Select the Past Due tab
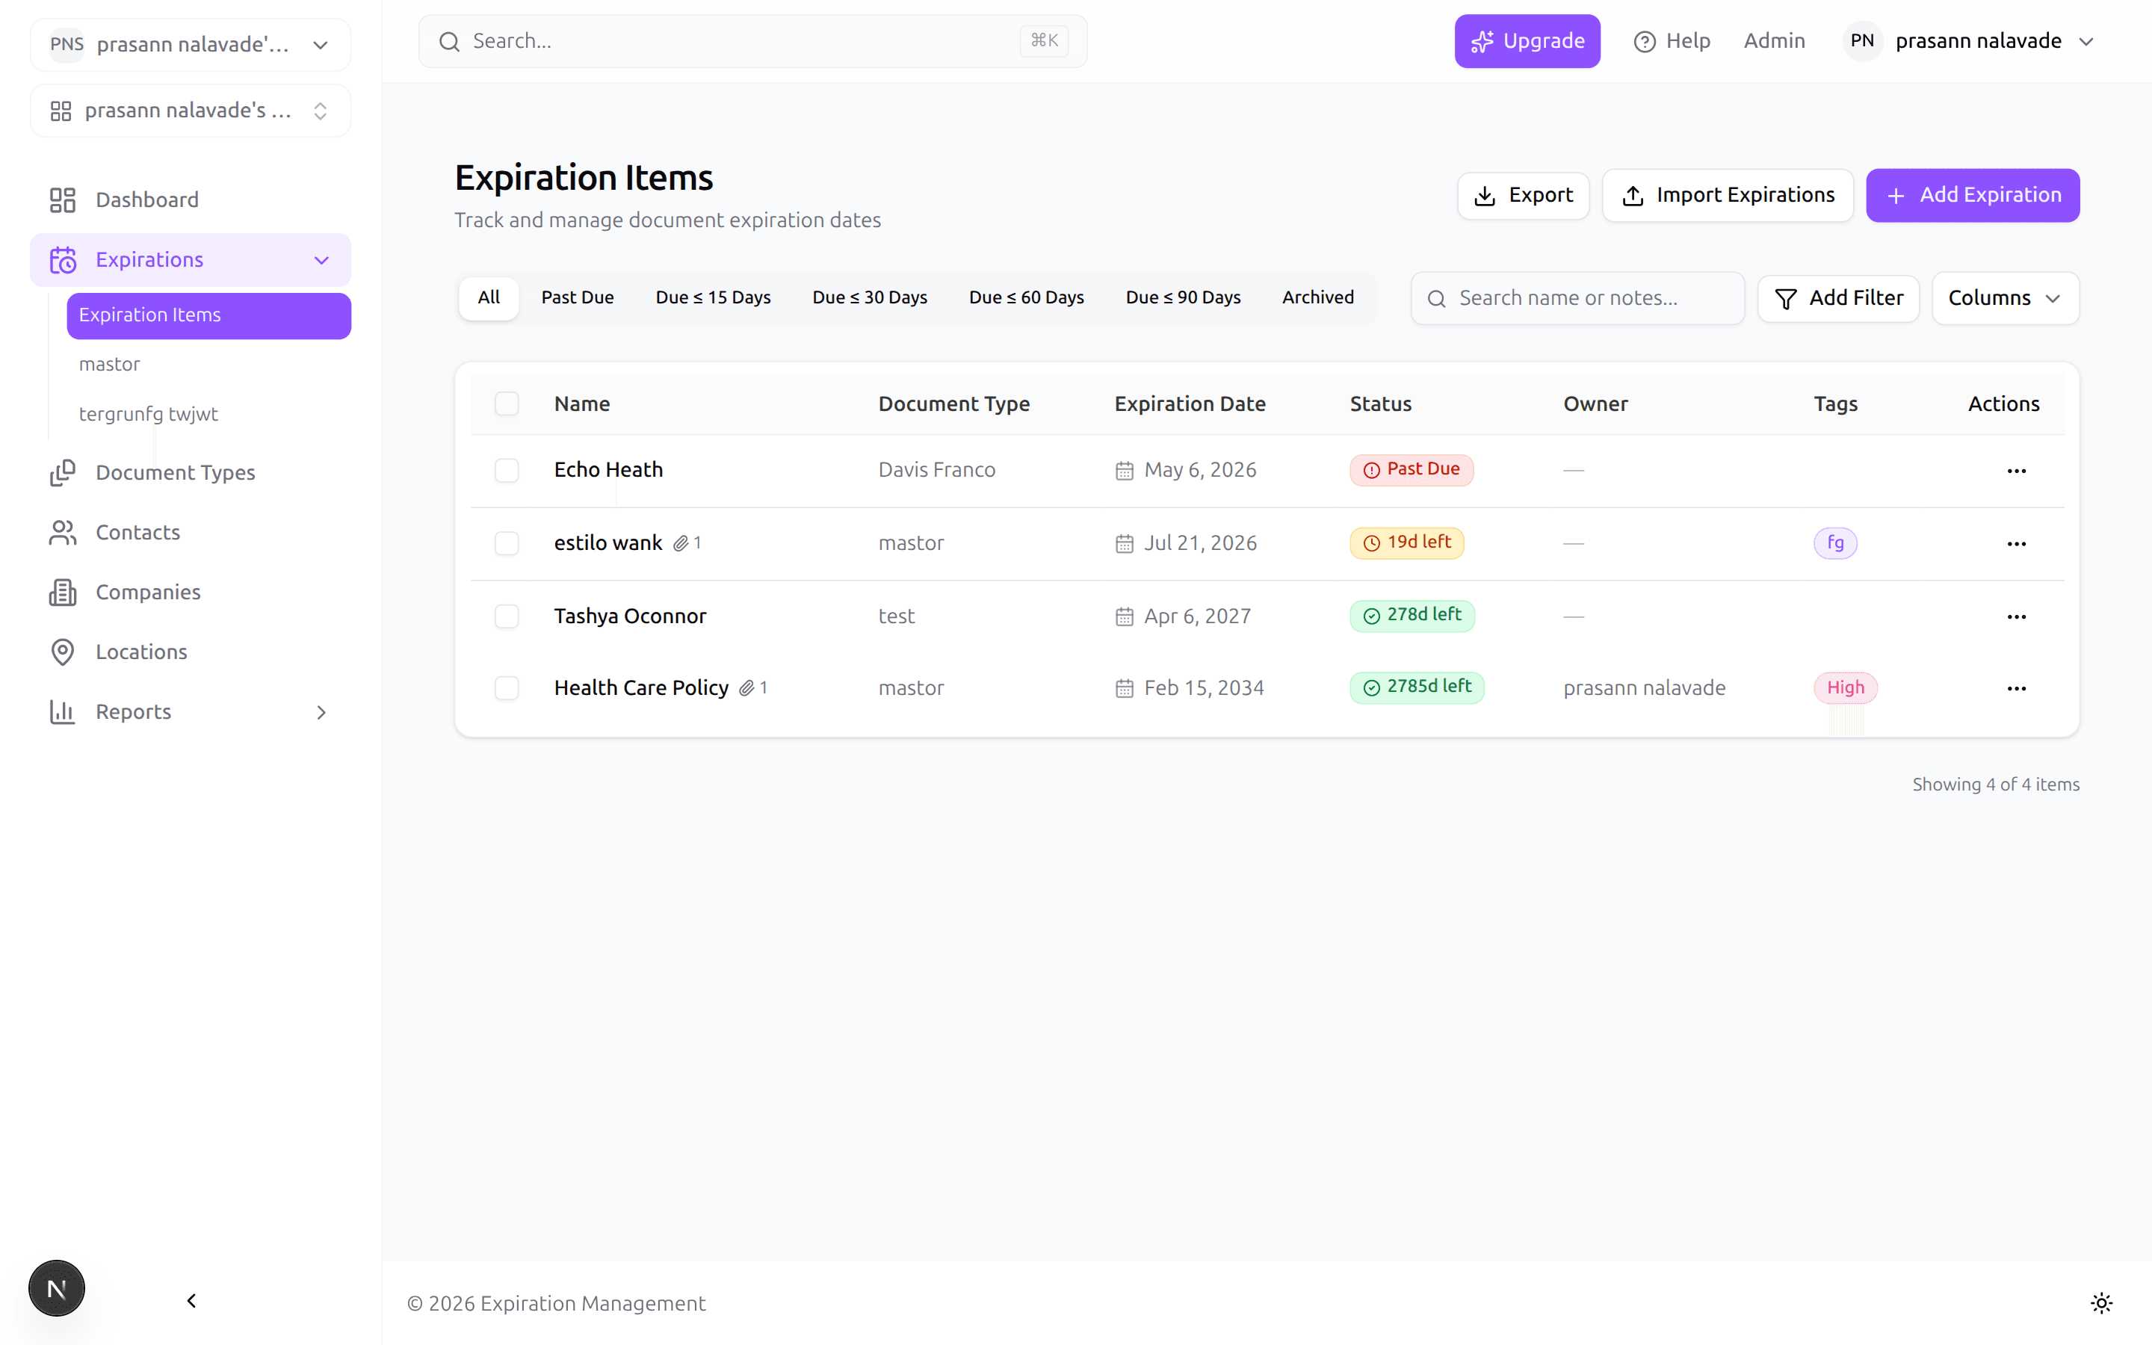 [577, 298]
